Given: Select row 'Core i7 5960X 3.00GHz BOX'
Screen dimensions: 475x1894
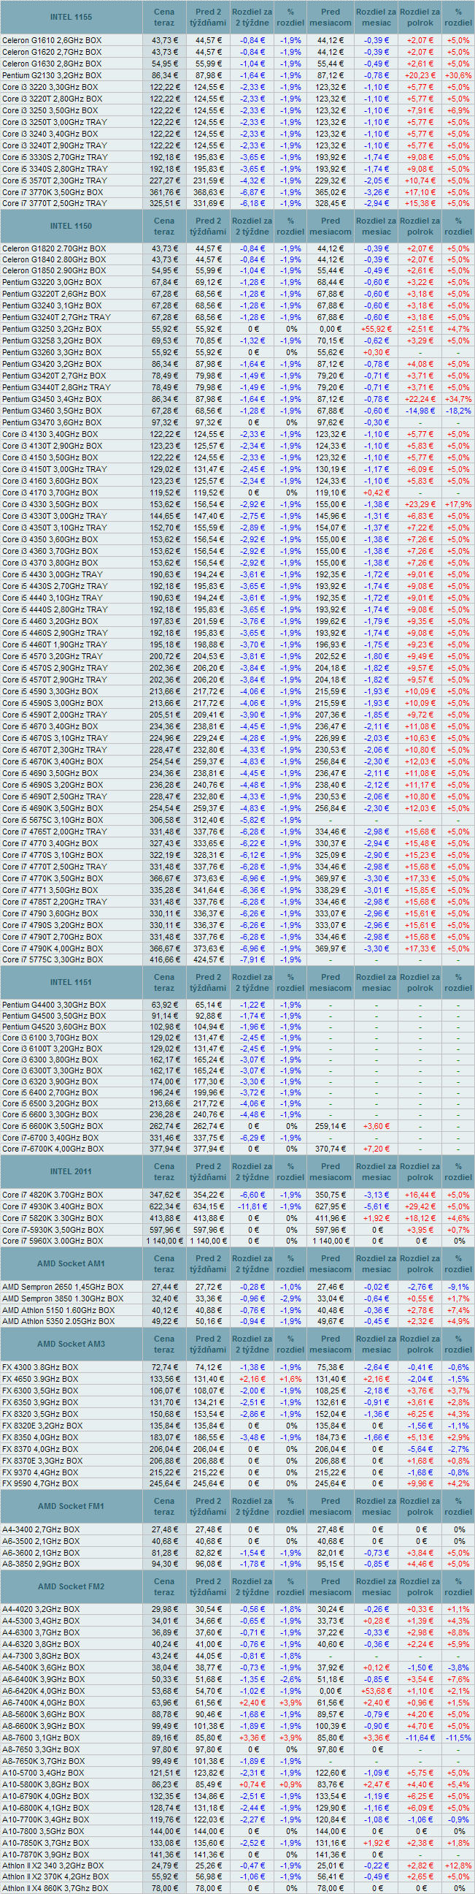Looking at the screenshot, I should [237, 1240].
